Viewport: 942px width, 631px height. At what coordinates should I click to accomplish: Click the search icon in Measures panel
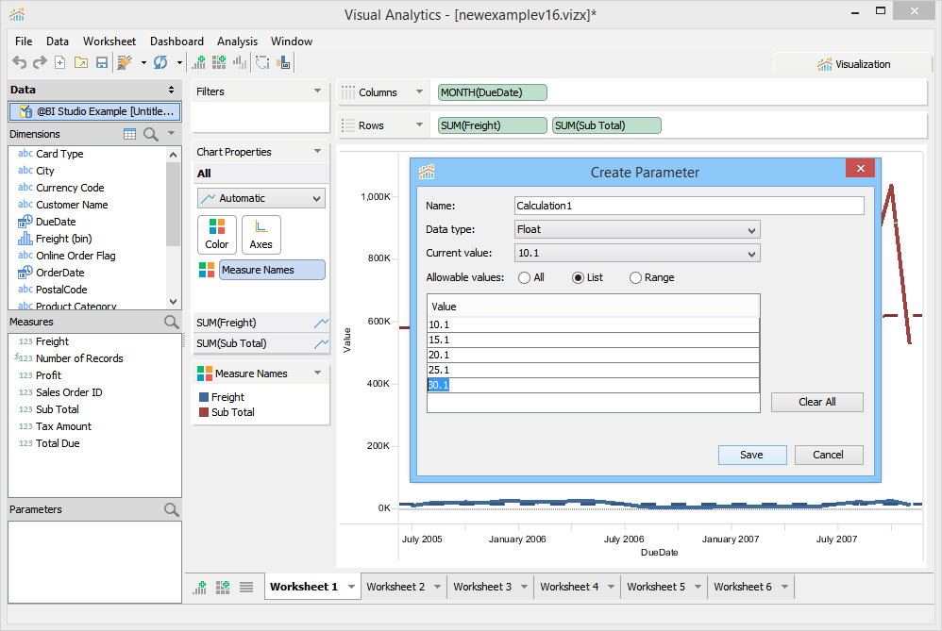click(x=171, y=322)
